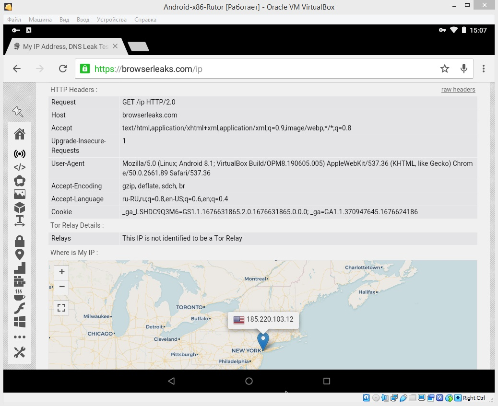Screen dimensions: 498x406
Task: Tap the Android recent apps square
Action: 327,381
